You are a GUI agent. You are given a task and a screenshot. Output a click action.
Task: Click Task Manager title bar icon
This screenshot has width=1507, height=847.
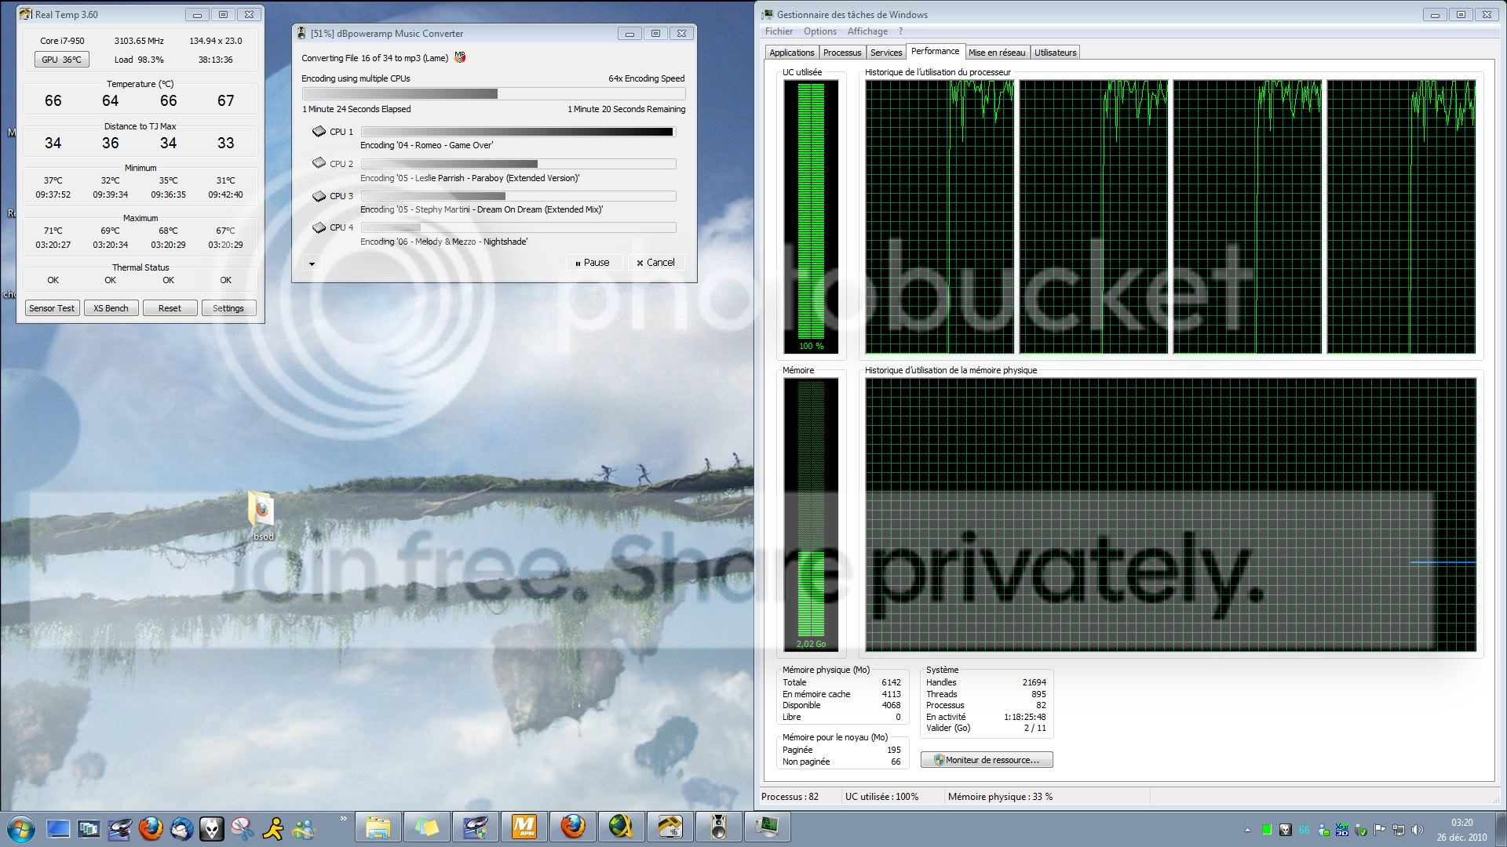(768, 14)
